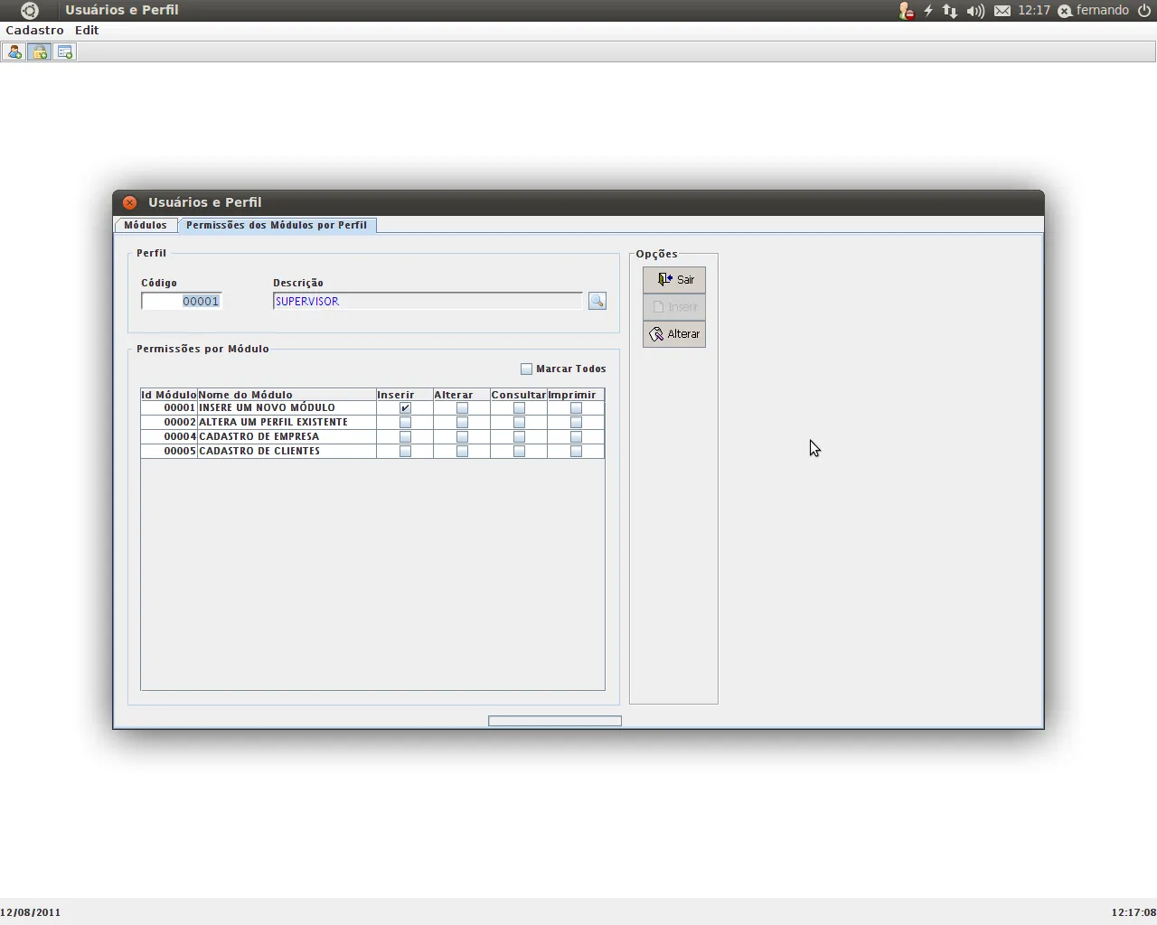
Task: Click the Alterar button in Opções
Action: point(674,334)
